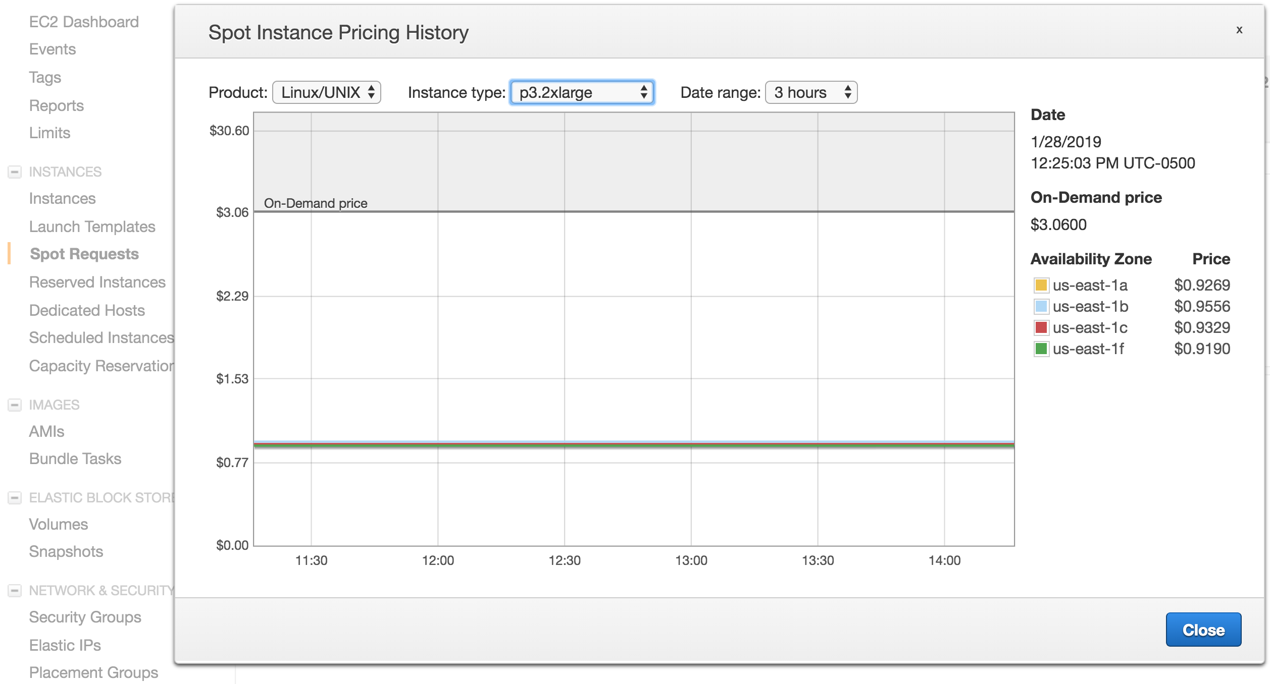Click the $0.9269 price value
Screen dimensions: 1270x684
click(x=1202, y=286)
